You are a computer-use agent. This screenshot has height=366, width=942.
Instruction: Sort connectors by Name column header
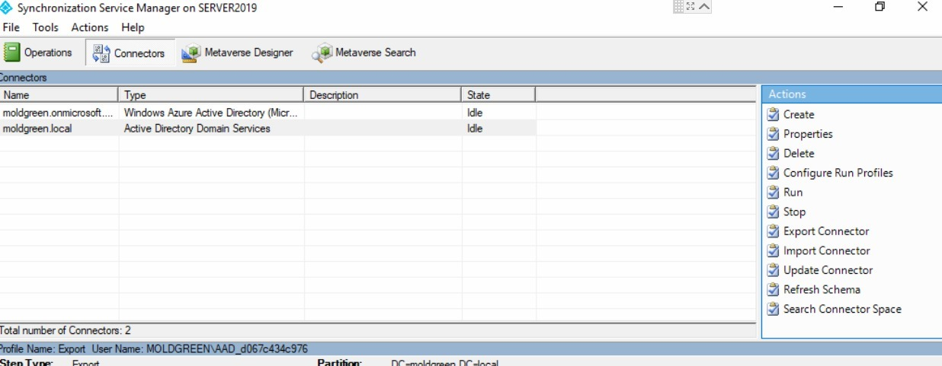[x=59, y=95]
